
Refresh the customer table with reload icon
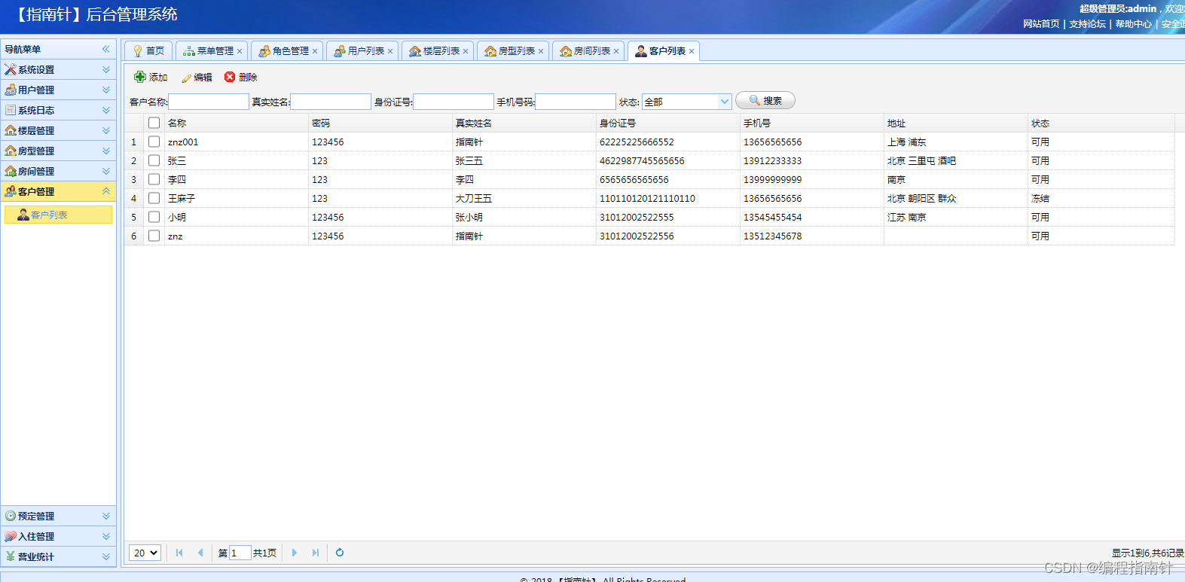(340, 553)
